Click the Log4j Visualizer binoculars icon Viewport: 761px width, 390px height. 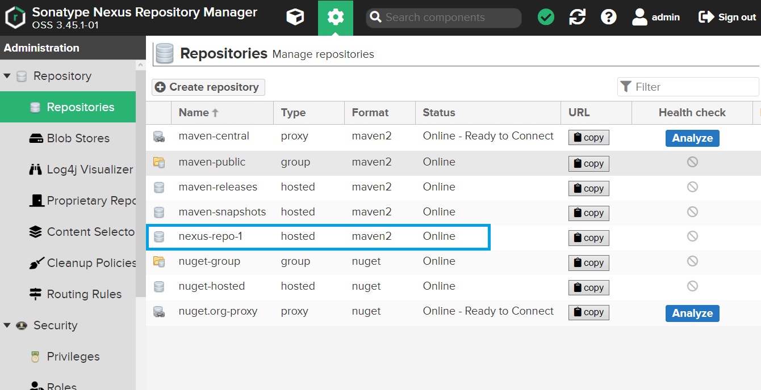pyautogui.click(x=36, y=169)
